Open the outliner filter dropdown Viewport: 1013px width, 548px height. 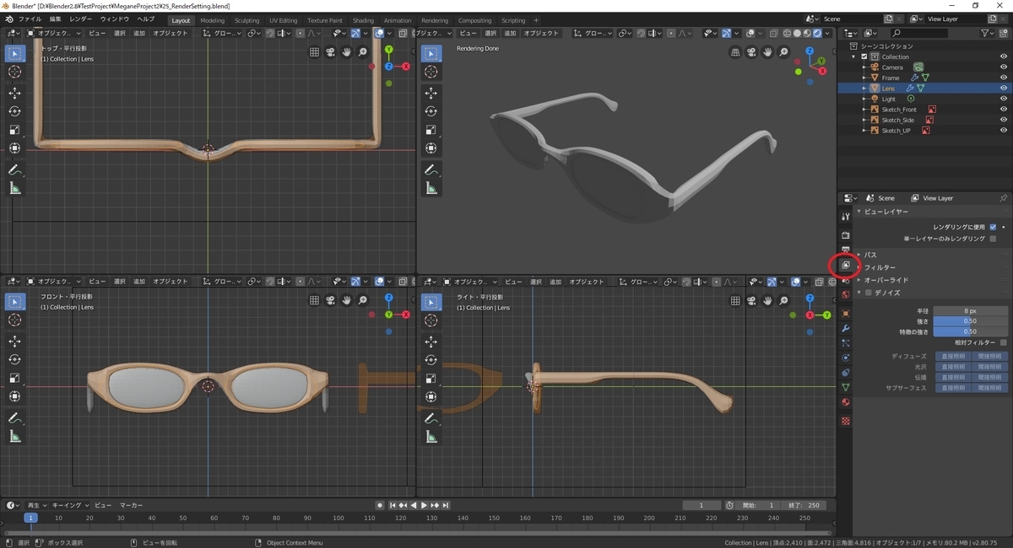click(x=989, y=33)
